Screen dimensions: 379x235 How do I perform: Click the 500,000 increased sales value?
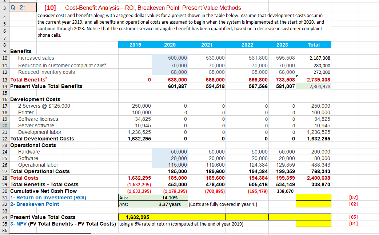click(170, 58)
